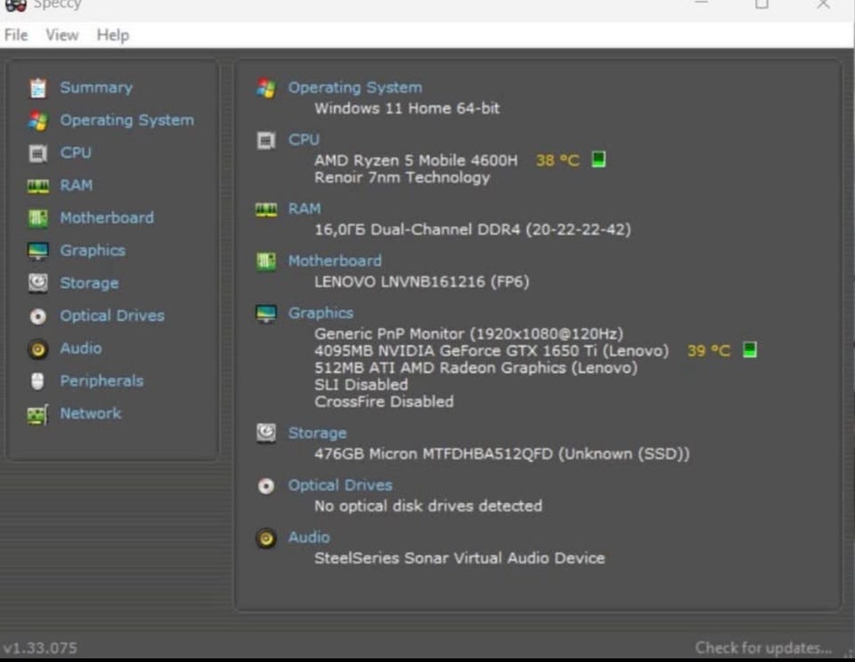Viewport: 855px width, 662px height.
Task: Click 'ATI AMD Radeon Graphics' line
Action: pyautogui.click(x=476, y=368)
